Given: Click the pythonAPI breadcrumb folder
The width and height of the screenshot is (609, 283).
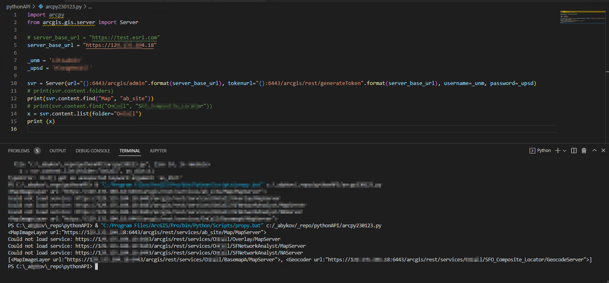Looking at the screenshot, I should click(x=18, y=7).
